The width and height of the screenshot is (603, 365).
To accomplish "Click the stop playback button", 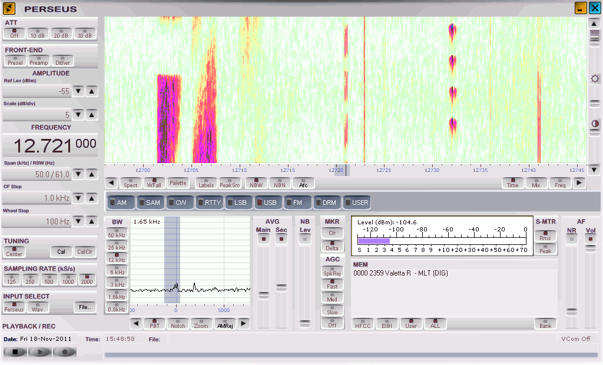I will (15, 352).
